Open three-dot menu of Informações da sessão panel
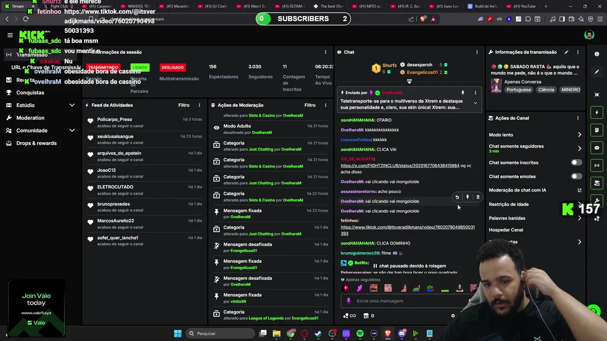The height and width of the screenshot is (341, 607). coord(325,52)
